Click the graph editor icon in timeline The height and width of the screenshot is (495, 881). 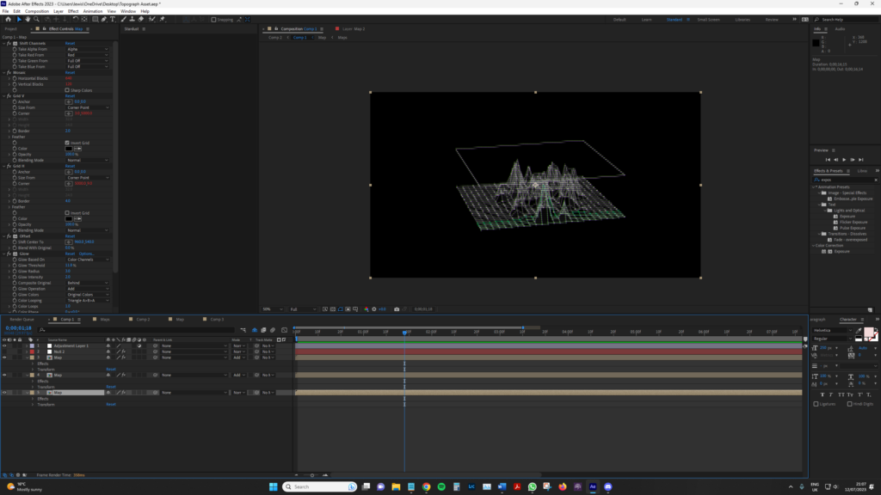pos(284,330)
